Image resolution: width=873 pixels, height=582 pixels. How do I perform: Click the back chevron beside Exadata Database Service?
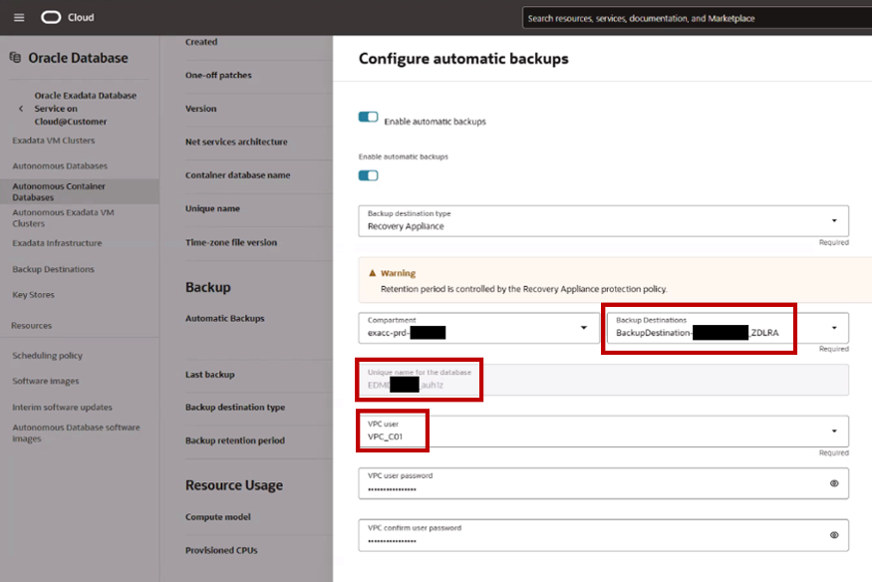pos(21,109)
